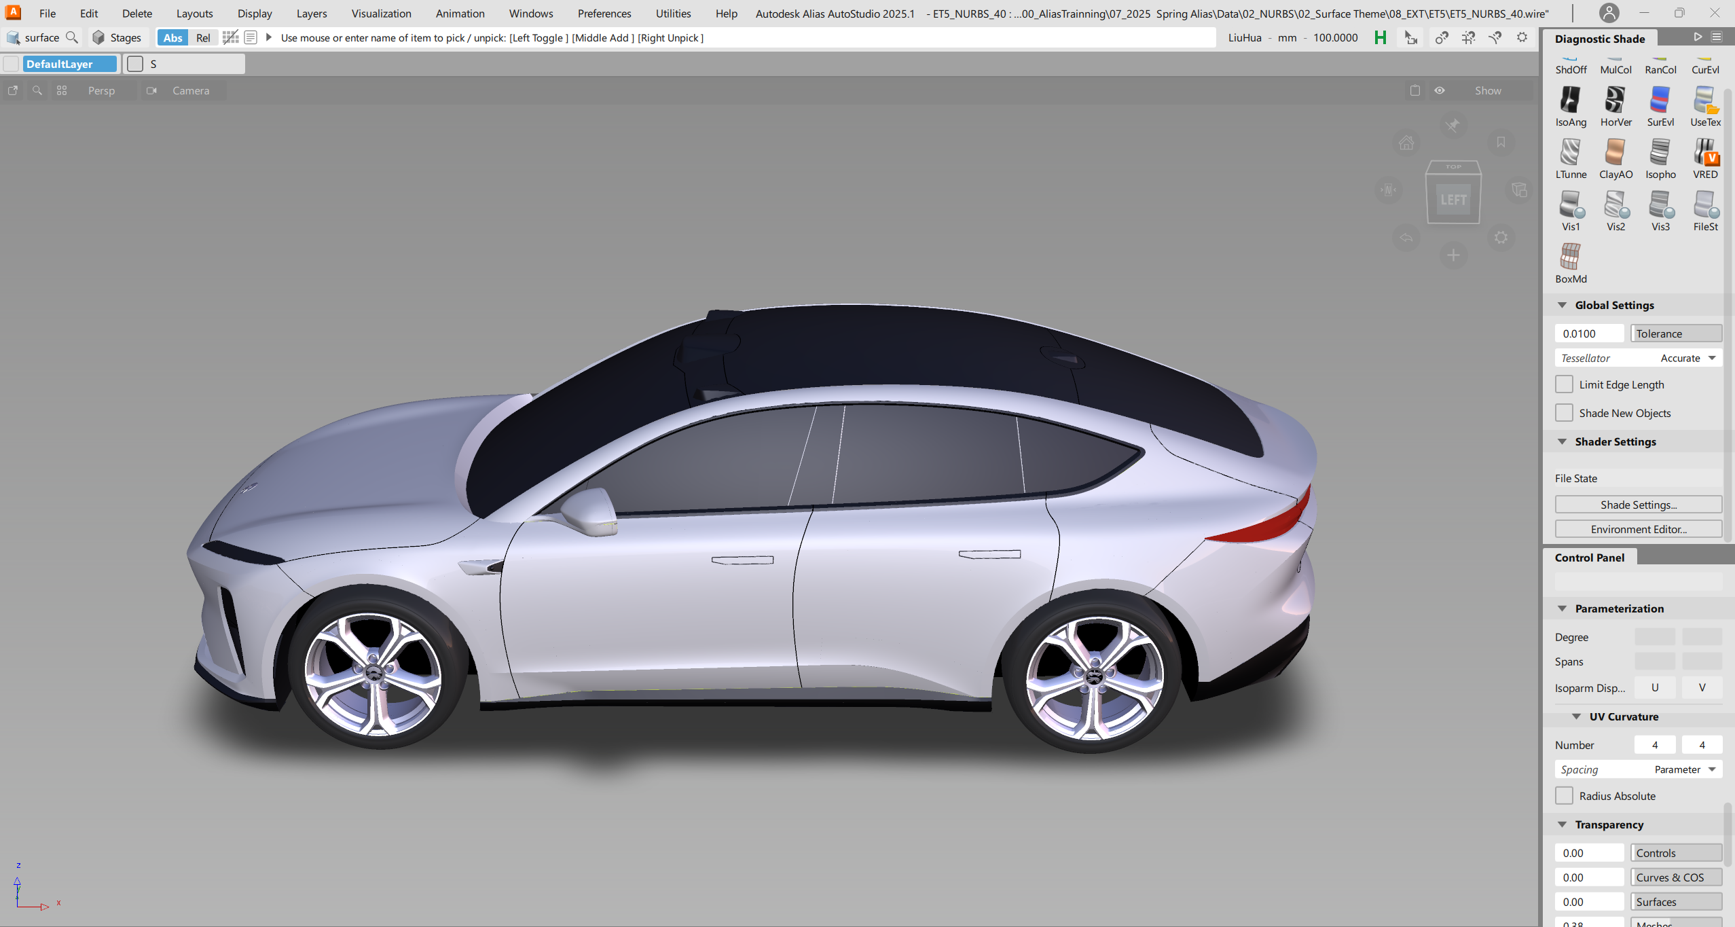Image resolution: width=1735 pixels, height=927 pixels.
Task: Click the LEFT face of the ViewCube
Action: (x=1453, y=200)
